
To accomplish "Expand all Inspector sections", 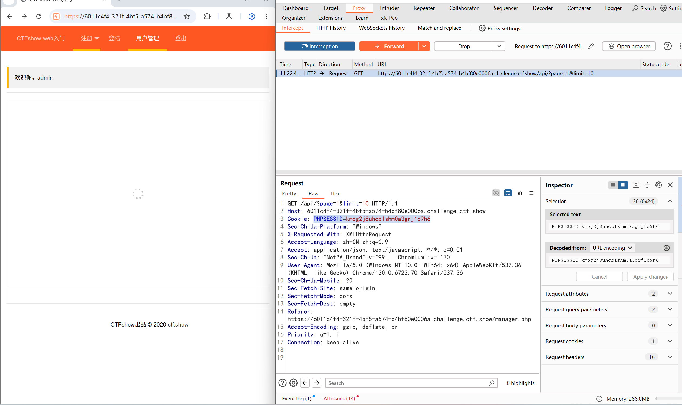I will [x=636, y=185].
